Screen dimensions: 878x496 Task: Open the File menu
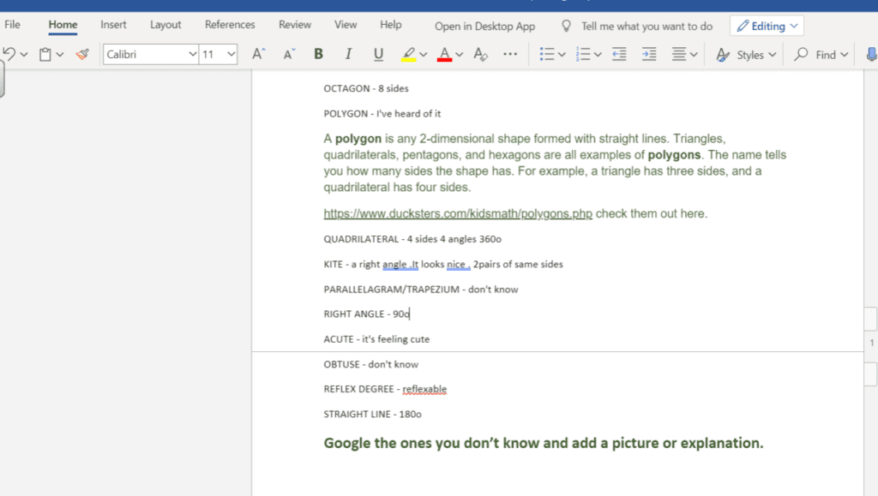(x=12, y=25)
